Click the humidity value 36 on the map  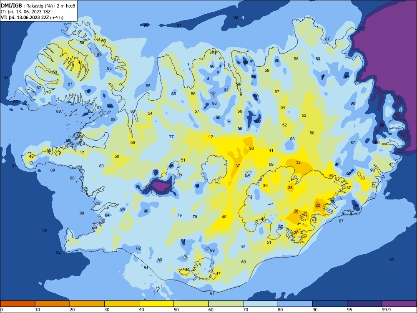[251, 149]
